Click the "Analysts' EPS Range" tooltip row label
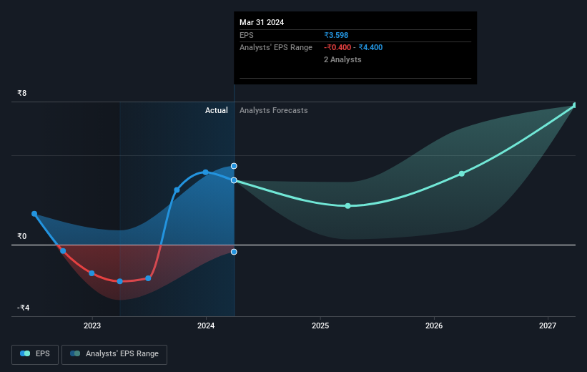 (276, 48)
